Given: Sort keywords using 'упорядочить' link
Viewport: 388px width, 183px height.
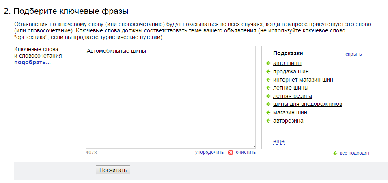Looking at the screenshot, I should 209,152.
